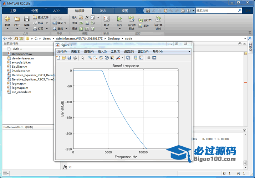Switch to the 发布 Publish tab
The height and width of the screenshot is (178, 255).
click(103, 11)
